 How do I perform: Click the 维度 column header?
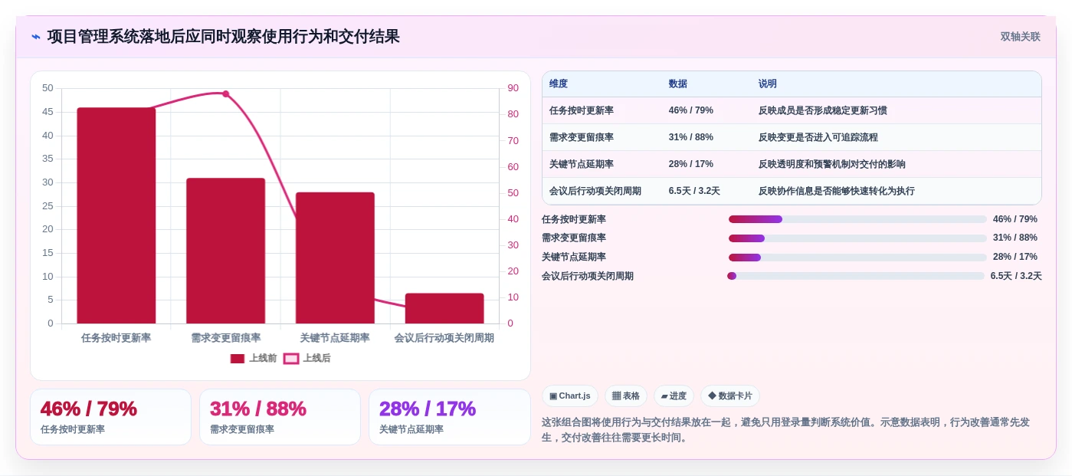[559, 84]
